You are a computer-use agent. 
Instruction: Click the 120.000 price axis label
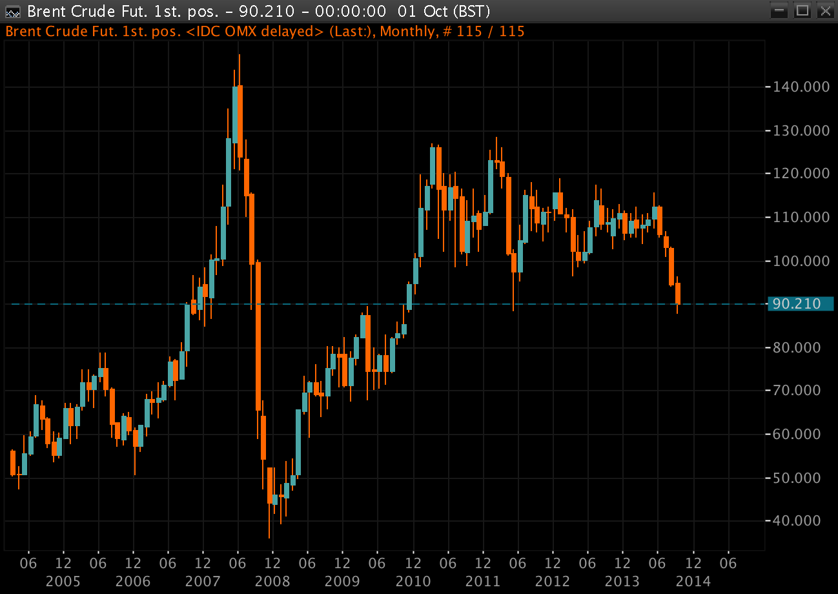coord(801,174)
